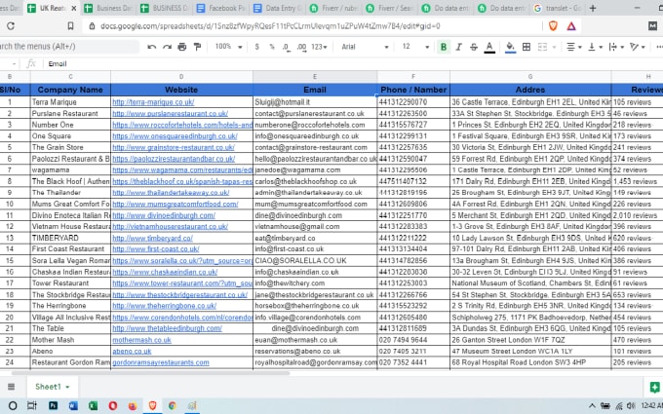Screen dimensions: 663x414
Task: Click the more toolbar options icon
Action: click(x=658, y=47)
